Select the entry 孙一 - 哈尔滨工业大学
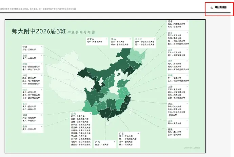234x157 pixels. coord(144,42)
